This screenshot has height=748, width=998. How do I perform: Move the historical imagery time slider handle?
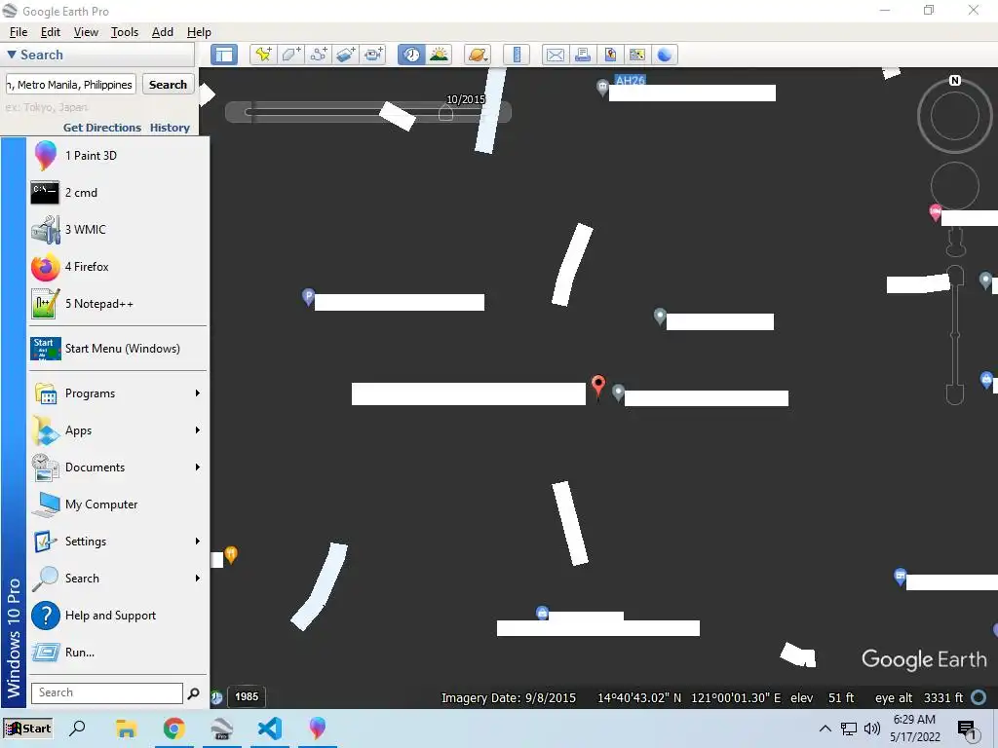coord(445,113)
